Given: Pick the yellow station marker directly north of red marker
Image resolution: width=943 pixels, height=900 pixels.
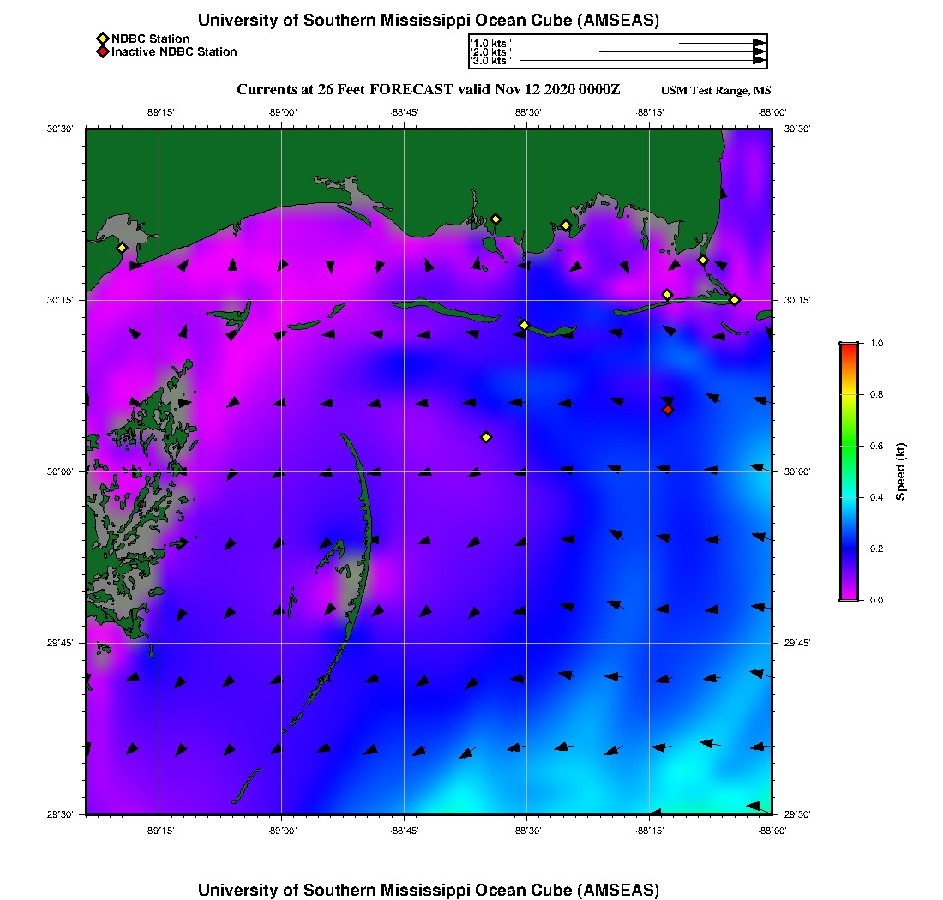Looking at the screenshot, I should tap(667, 295).
